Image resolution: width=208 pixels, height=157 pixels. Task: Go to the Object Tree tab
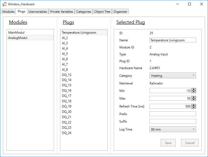pyautogui.click(x=102, y=12)
